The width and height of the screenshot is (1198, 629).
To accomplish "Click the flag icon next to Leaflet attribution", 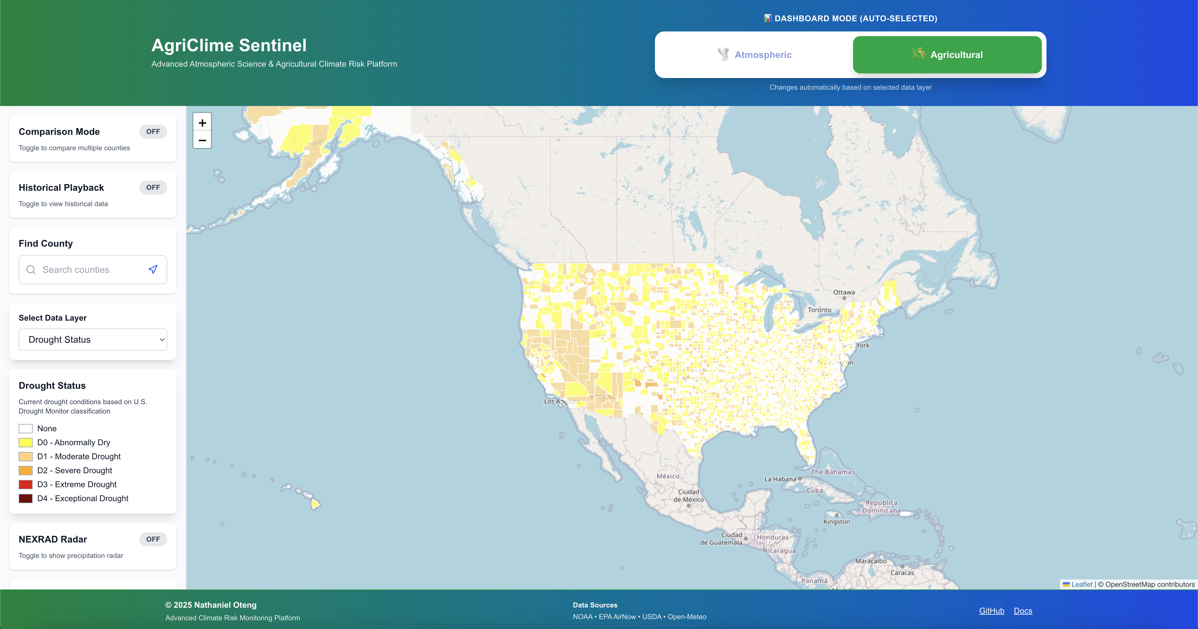I will pyautogui.click(x=1066, y=584).
